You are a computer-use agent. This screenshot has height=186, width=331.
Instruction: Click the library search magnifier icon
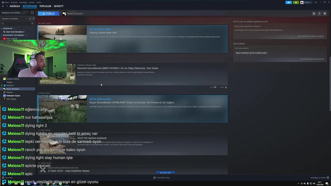pos(3,24)
